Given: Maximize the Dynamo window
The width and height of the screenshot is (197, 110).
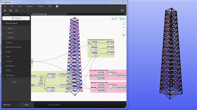Looking at the screenshot, I should click(118, 2).
